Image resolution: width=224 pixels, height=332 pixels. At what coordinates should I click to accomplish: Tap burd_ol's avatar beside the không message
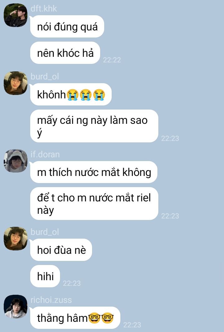coord(16,83)
